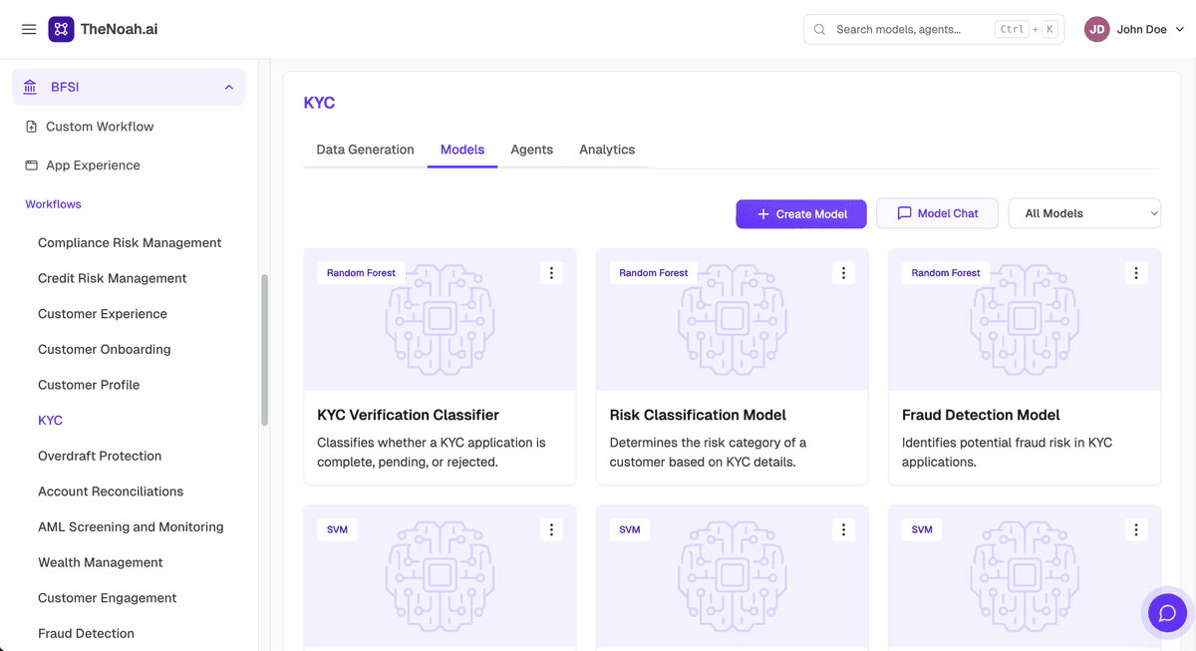
Task: Open AML Screening and Monitoring workflow
Action: click(x=131, y=526)
